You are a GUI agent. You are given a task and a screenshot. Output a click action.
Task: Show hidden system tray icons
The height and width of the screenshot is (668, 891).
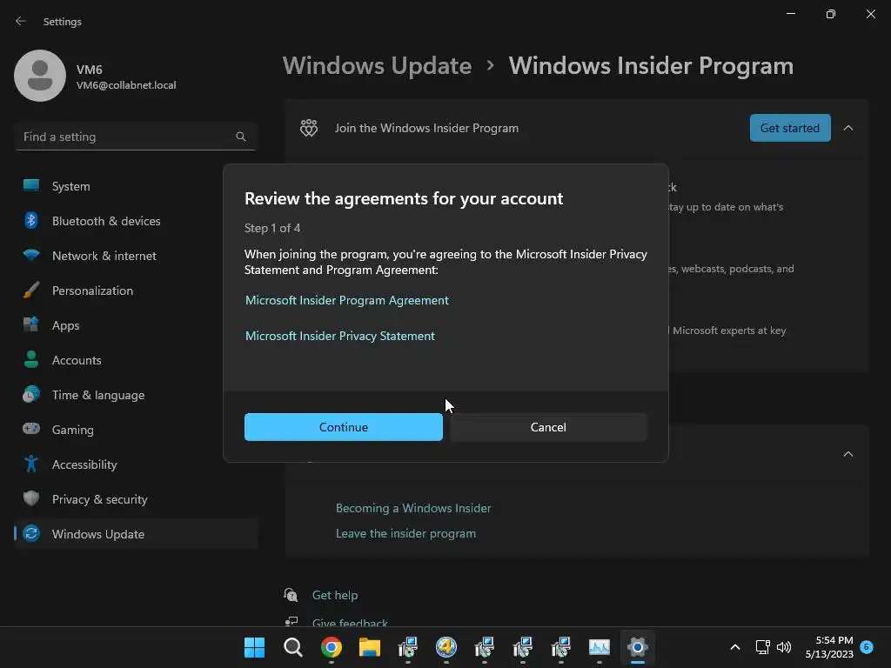tap(734, 647)
